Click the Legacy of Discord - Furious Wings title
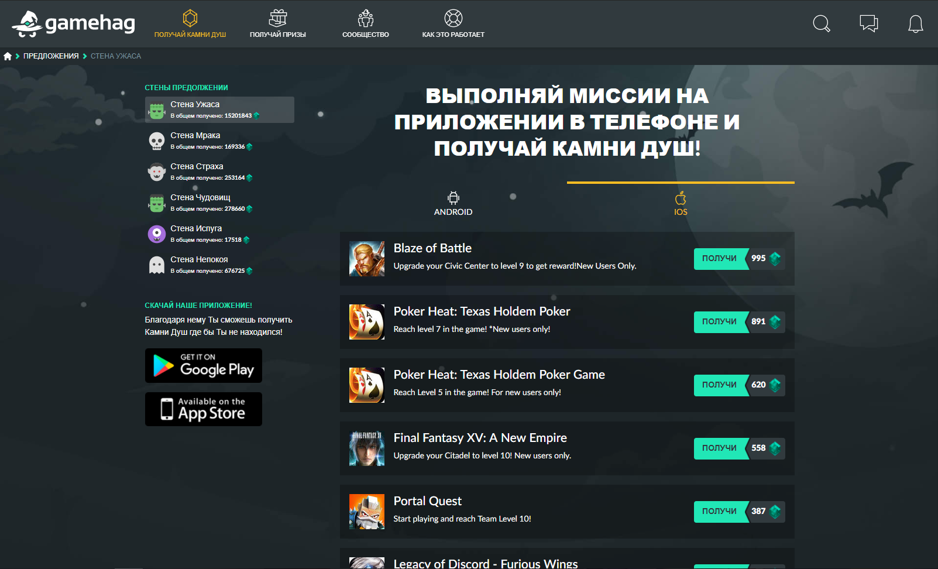 click(486, 564)
